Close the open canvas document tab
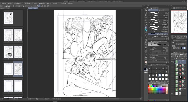This screenshot has width=188, height=102. pos(37,8)
